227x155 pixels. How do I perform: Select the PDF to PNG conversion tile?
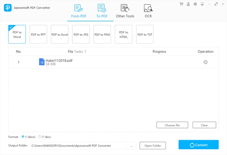(x=102, y=34)
